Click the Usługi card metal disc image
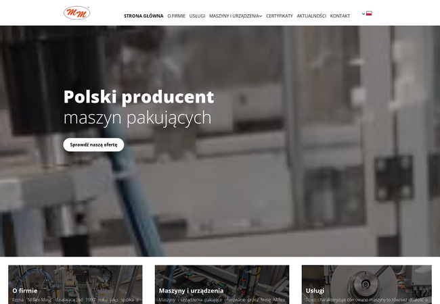The image size is (440, 304). (366, 277)
